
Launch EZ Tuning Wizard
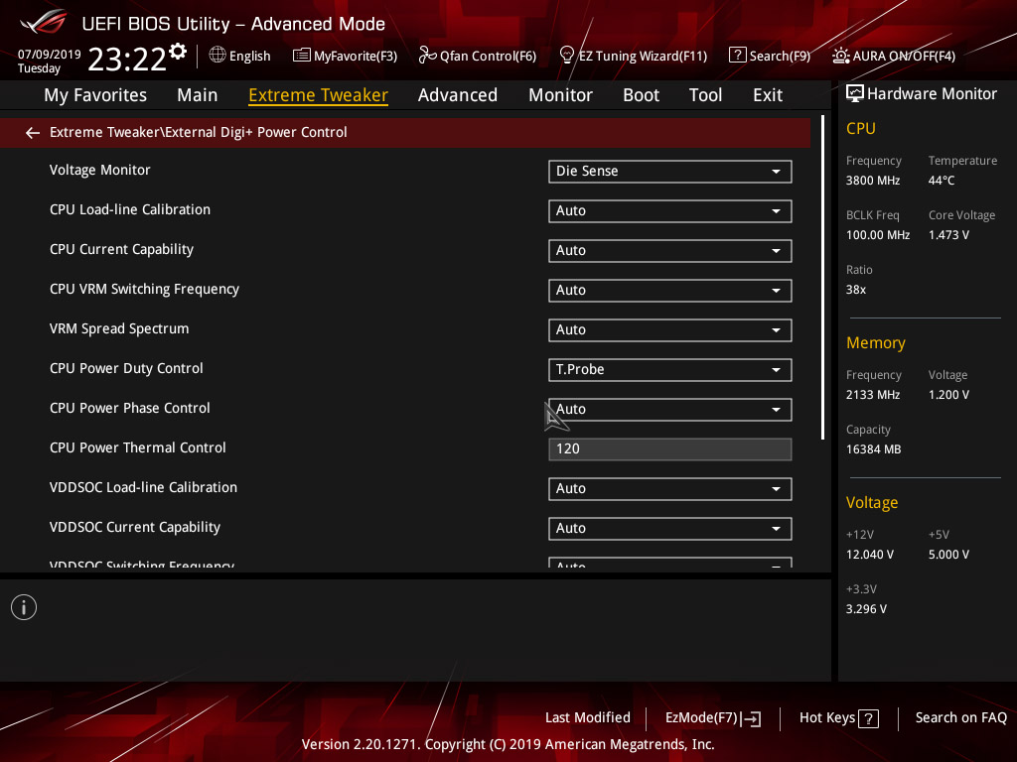coord(633,56)
